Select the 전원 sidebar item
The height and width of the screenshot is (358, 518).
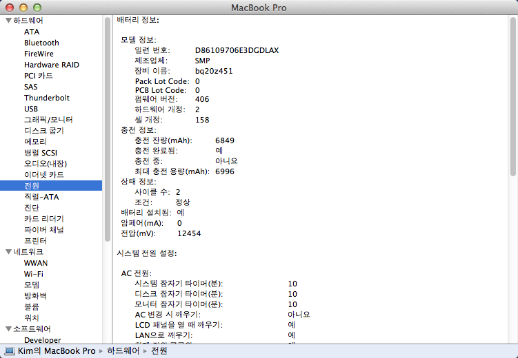tap(32, 186)
